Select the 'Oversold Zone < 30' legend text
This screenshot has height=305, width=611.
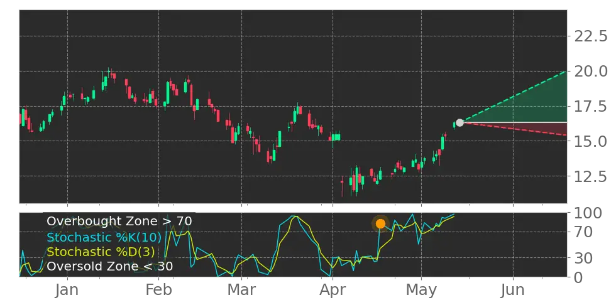click(x=110, y=267)
